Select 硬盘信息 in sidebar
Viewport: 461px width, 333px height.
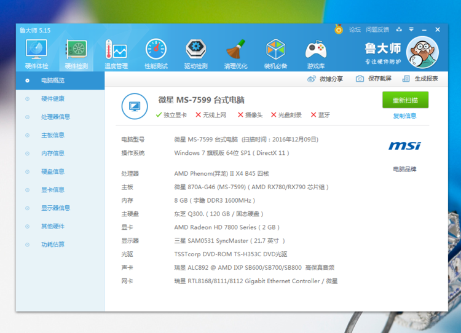click(x=60, y=171)
